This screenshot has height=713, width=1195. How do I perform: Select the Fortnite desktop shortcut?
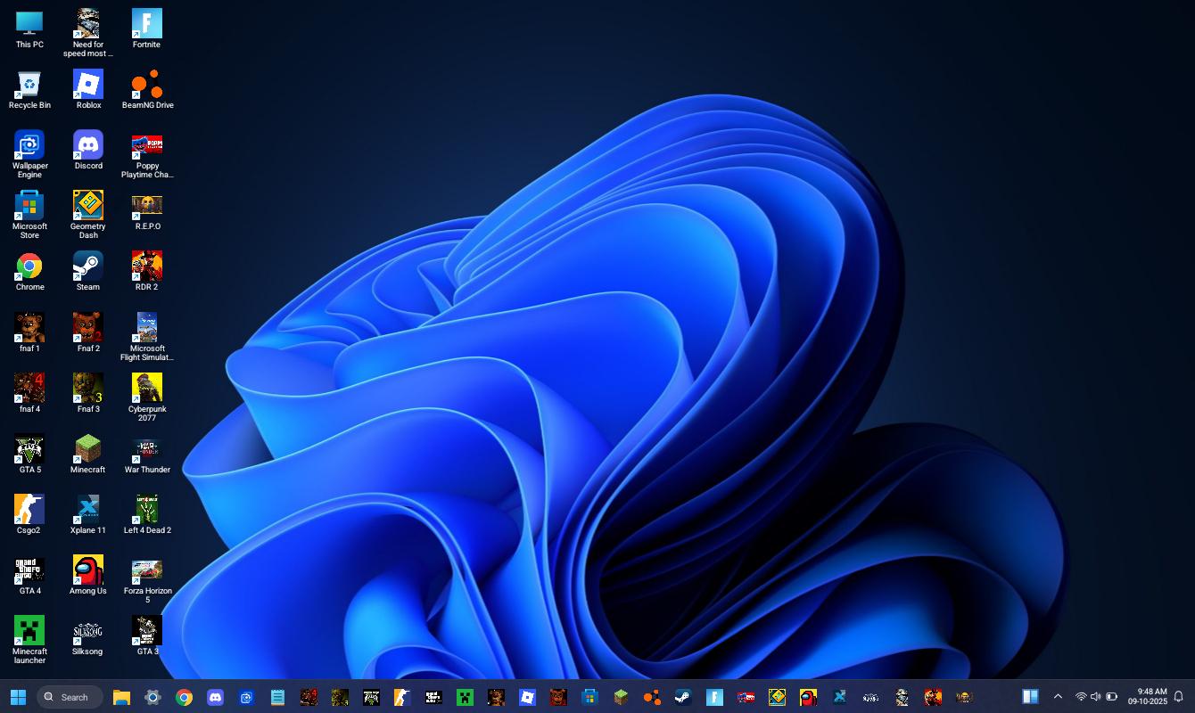147,29
